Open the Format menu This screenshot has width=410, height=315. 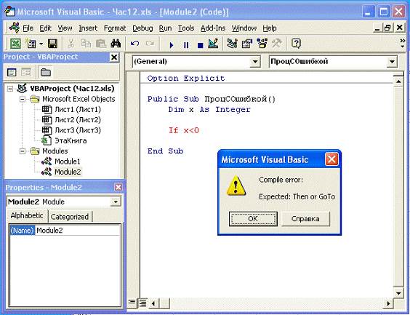click(115, 28)
